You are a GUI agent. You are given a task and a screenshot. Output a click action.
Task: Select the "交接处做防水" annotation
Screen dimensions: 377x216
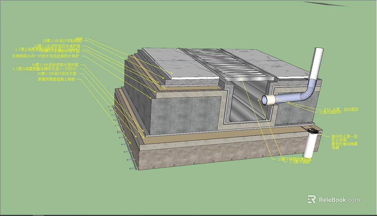point(330,112)
